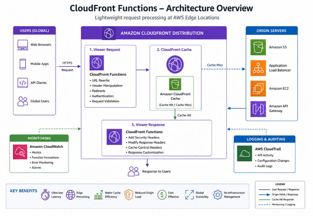This screenshot has width=313, height=216.
Task: Click the Response to Users people icon
Action: click(133, 171)
